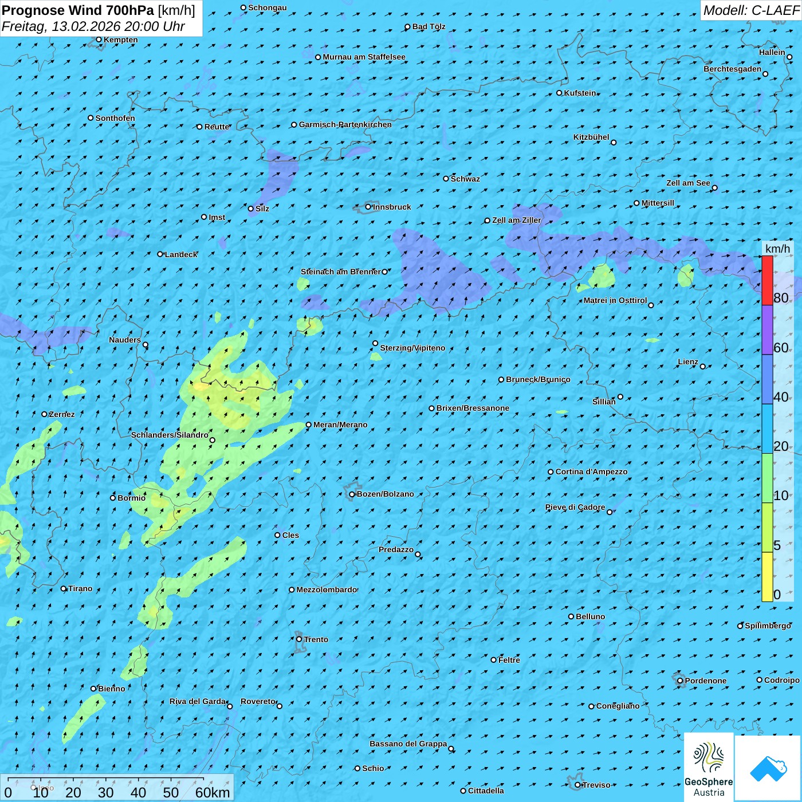Screen dimensions: 802x802
Task: Click the Bassano del Grappa label
Action: pyautogui.click(x=408, y=744)
